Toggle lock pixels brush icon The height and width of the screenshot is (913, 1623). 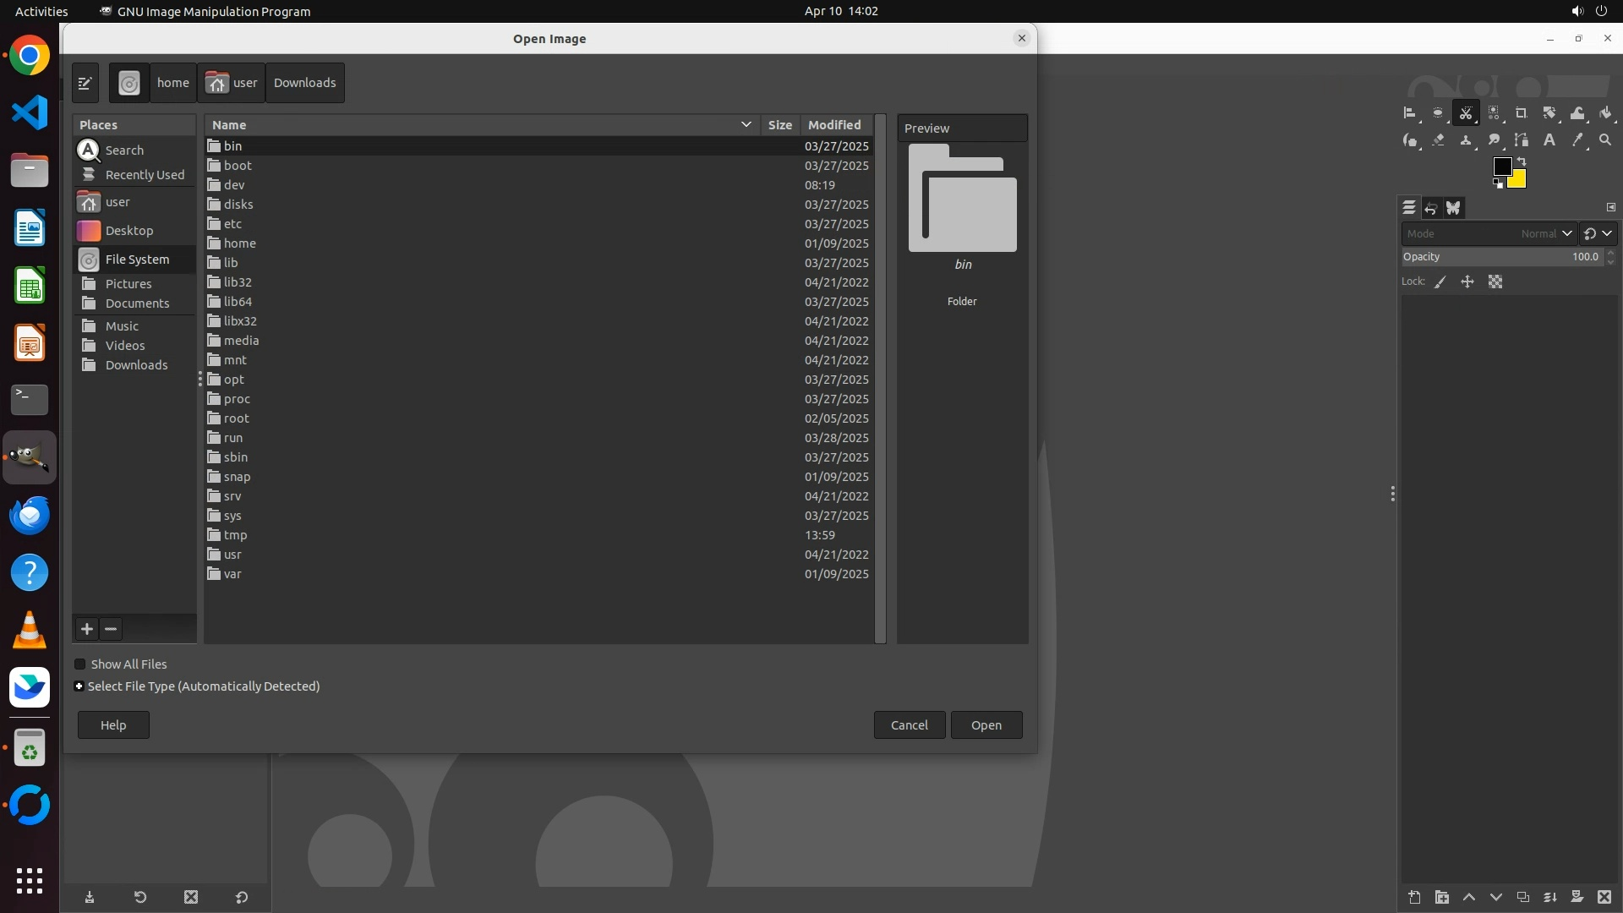click(1440, 282)
